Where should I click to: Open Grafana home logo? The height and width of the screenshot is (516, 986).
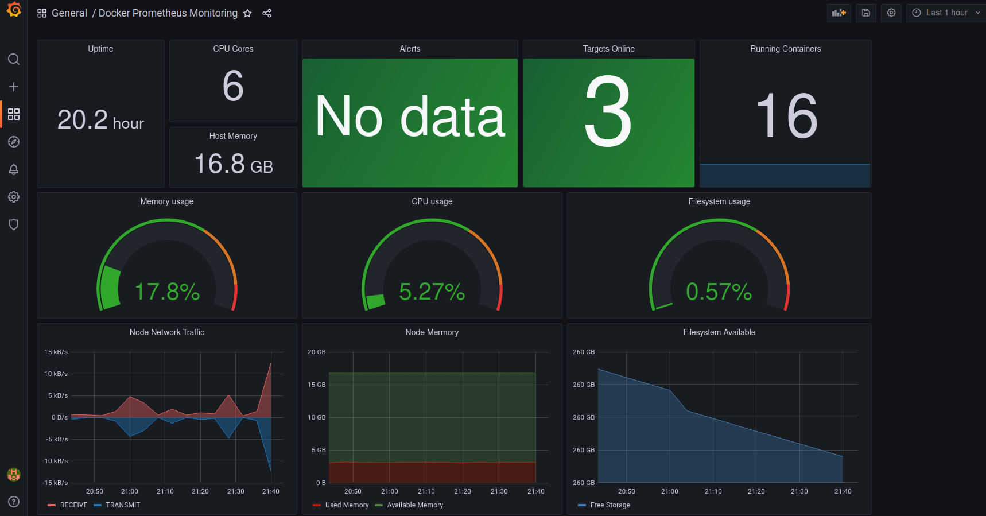tap(14, 10)
